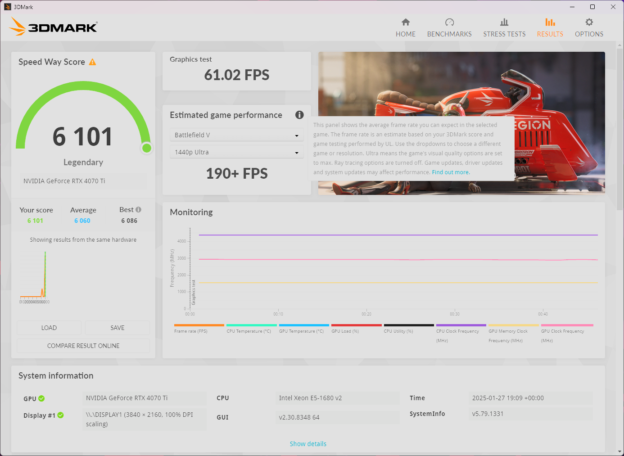
Task: Click the Best score value 6 086
Action: pyautogui.click(x=129, y=221)
